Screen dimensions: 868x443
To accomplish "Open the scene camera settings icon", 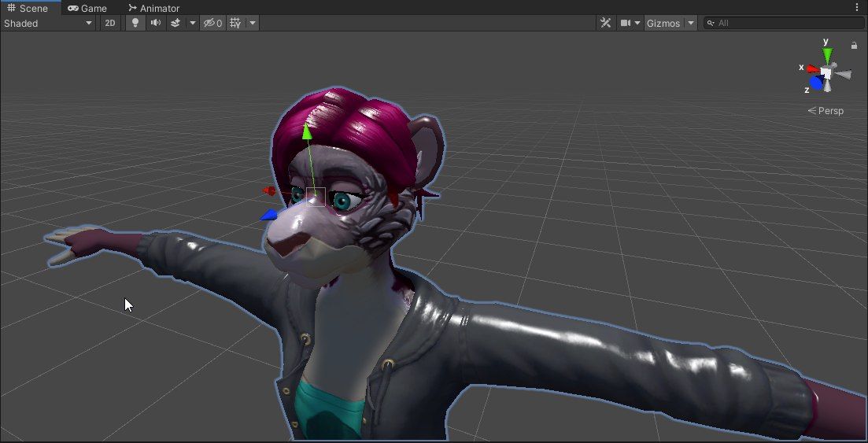I will pos(626,24).
